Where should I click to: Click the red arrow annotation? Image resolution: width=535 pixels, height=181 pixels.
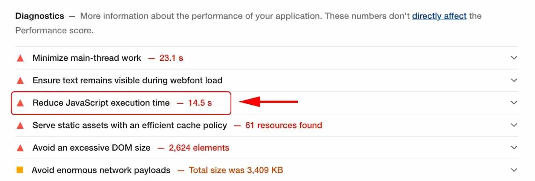[268, 102]
